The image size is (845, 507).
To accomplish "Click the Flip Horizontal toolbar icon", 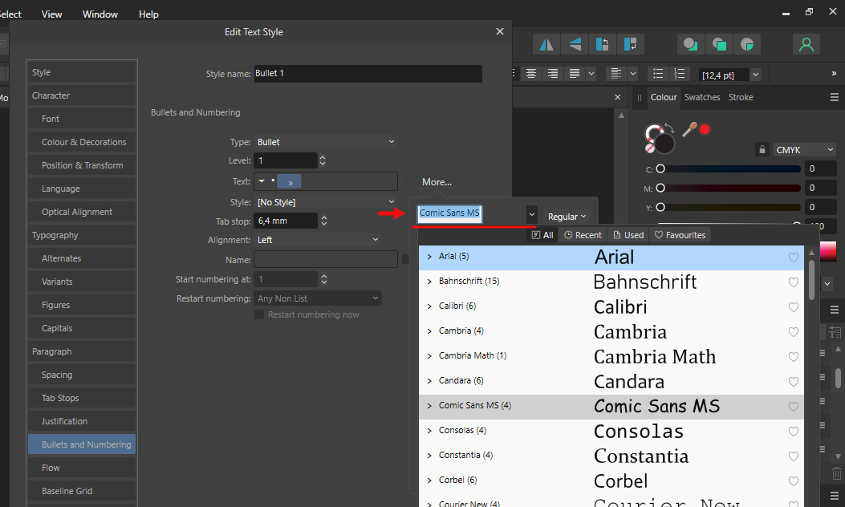I will point(546,44).
